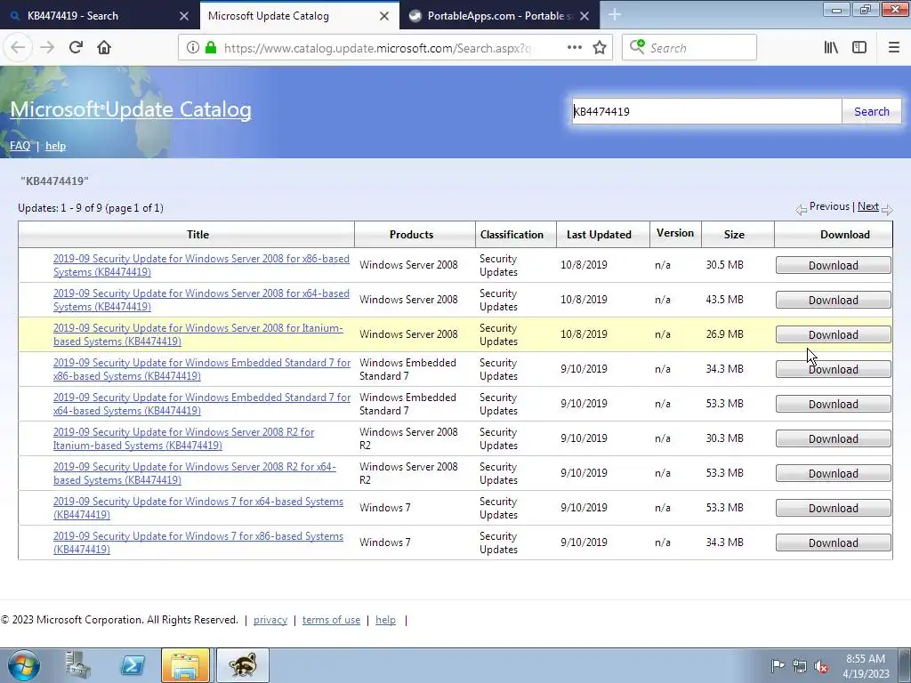This screenshot has height=683, width=911.
Task: Open Server 2008 R2 x64-based update link
Action: [x=195, y=473]
